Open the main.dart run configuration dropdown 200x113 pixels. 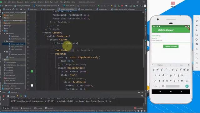69,6
